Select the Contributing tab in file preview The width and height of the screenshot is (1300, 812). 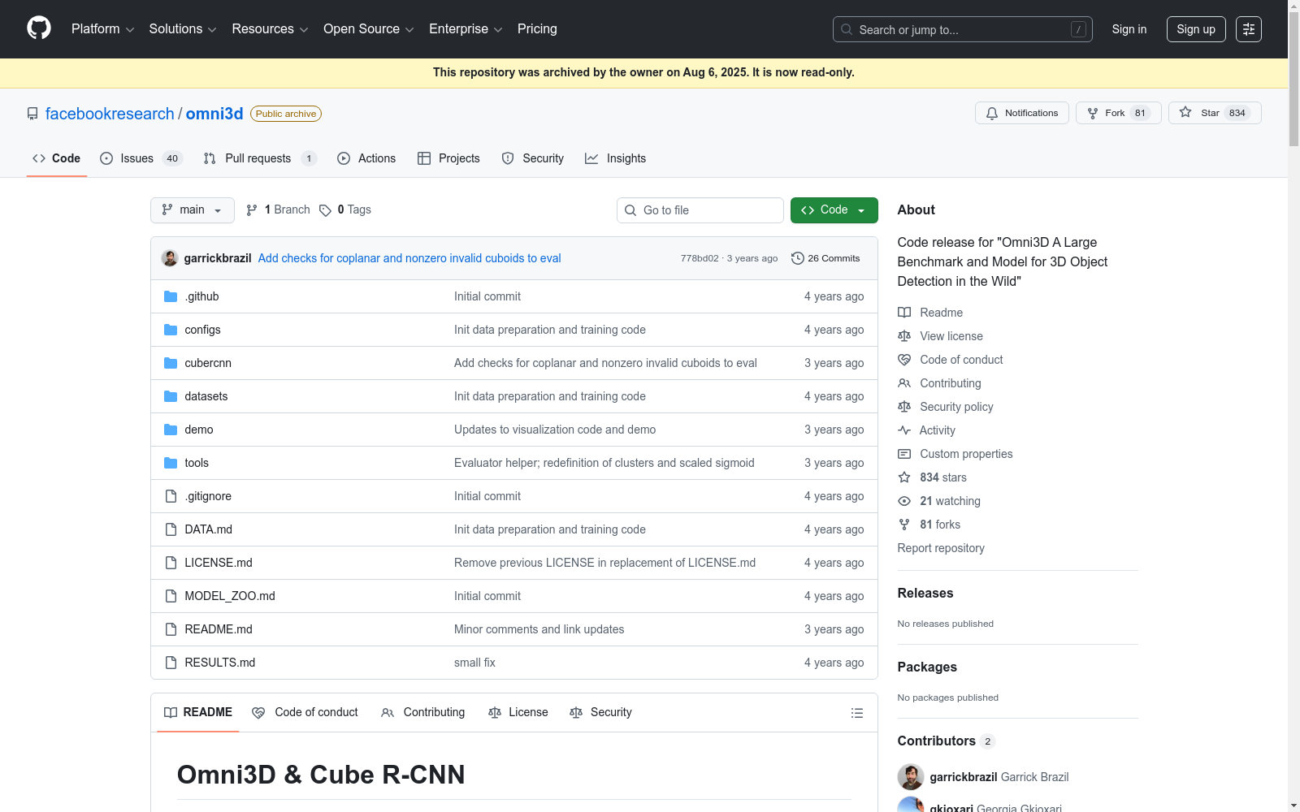coord(423,712)
